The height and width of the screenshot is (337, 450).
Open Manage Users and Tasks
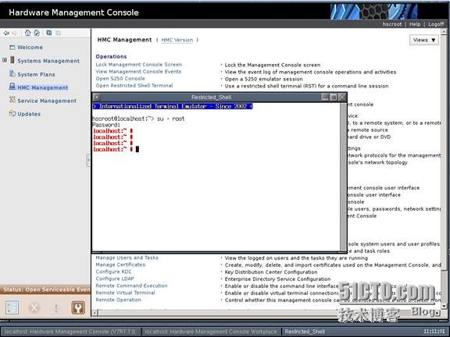[x=127, y=257]
